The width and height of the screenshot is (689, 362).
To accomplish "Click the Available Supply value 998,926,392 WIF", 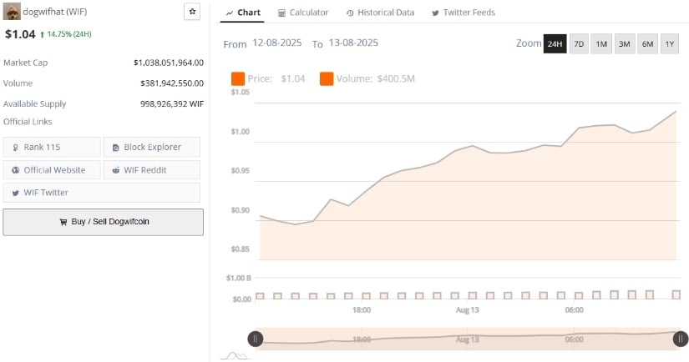I will pyautogui.click(x=172, y=104).
